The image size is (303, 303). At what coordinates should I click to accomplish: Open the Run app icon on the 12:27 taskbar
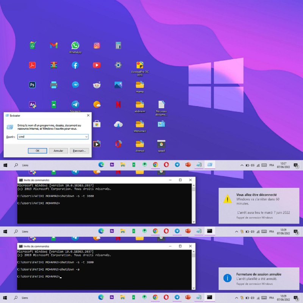point(210,165)
